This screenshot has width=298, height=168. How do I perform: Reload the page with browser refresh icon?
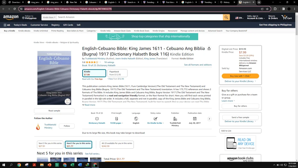click(x=14, y=9)
